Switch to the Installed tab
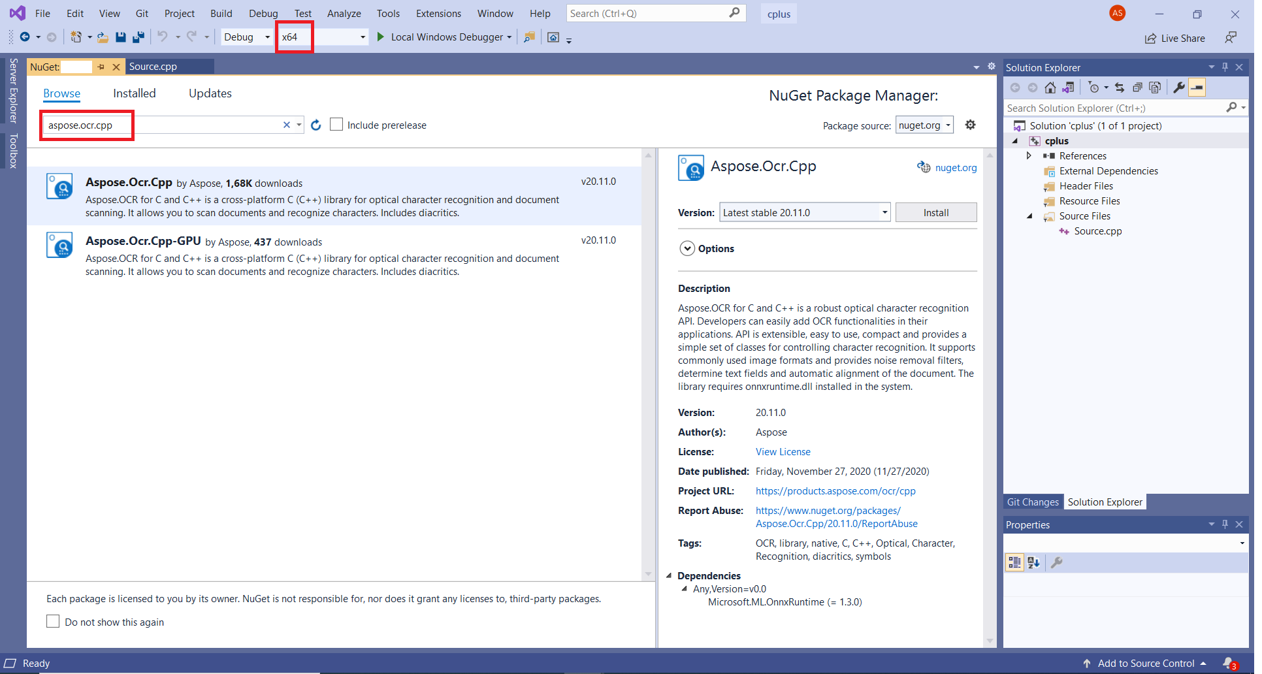Image resolution: width=1262 pixels, height=674 pixels. coord(135,93)
